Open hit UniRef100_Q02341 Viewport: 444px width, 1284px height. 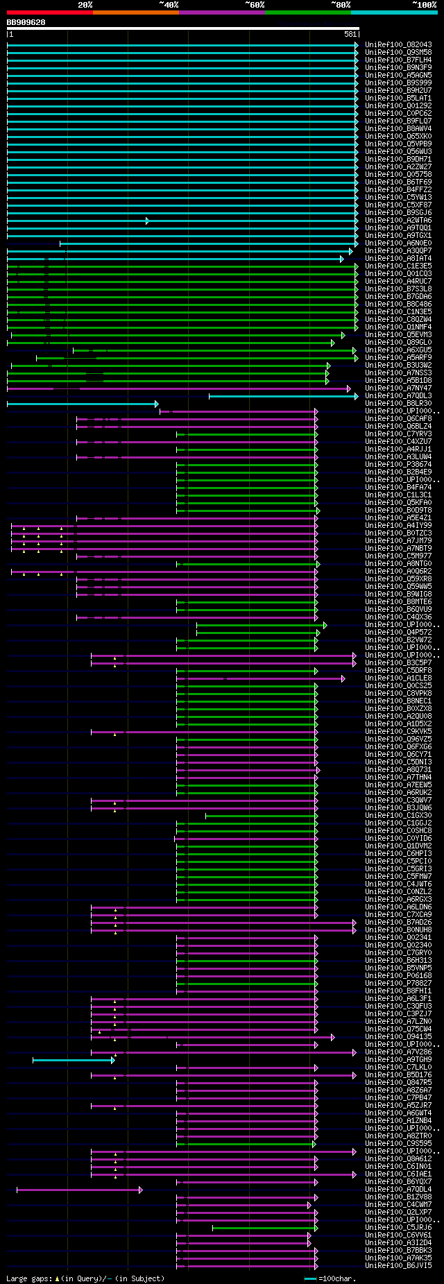(398, 937)
